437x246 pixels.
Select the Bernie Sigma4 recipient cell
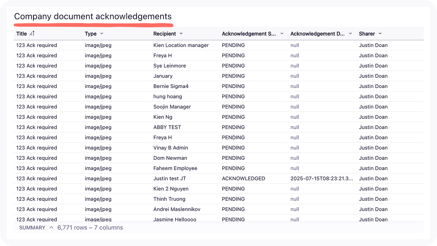[x=171, y=86]
